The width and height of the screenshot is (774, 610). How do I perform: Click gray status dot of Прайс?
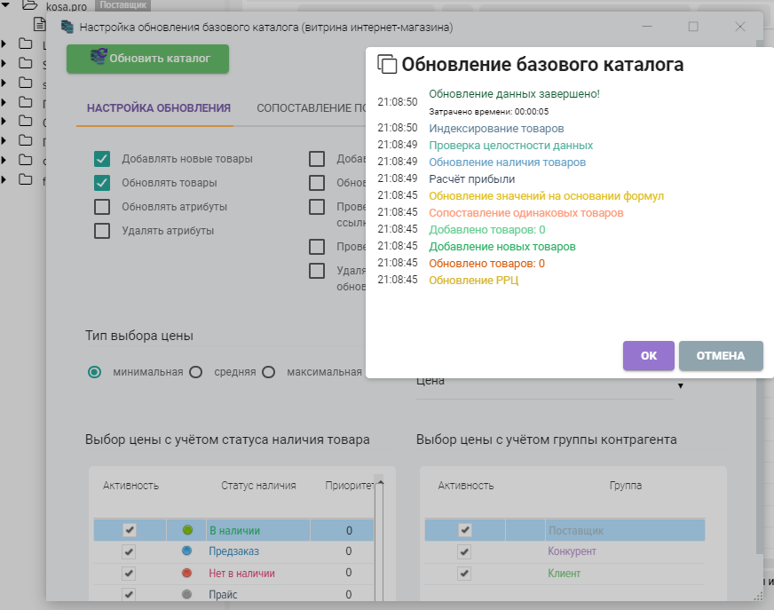(187, 594)
